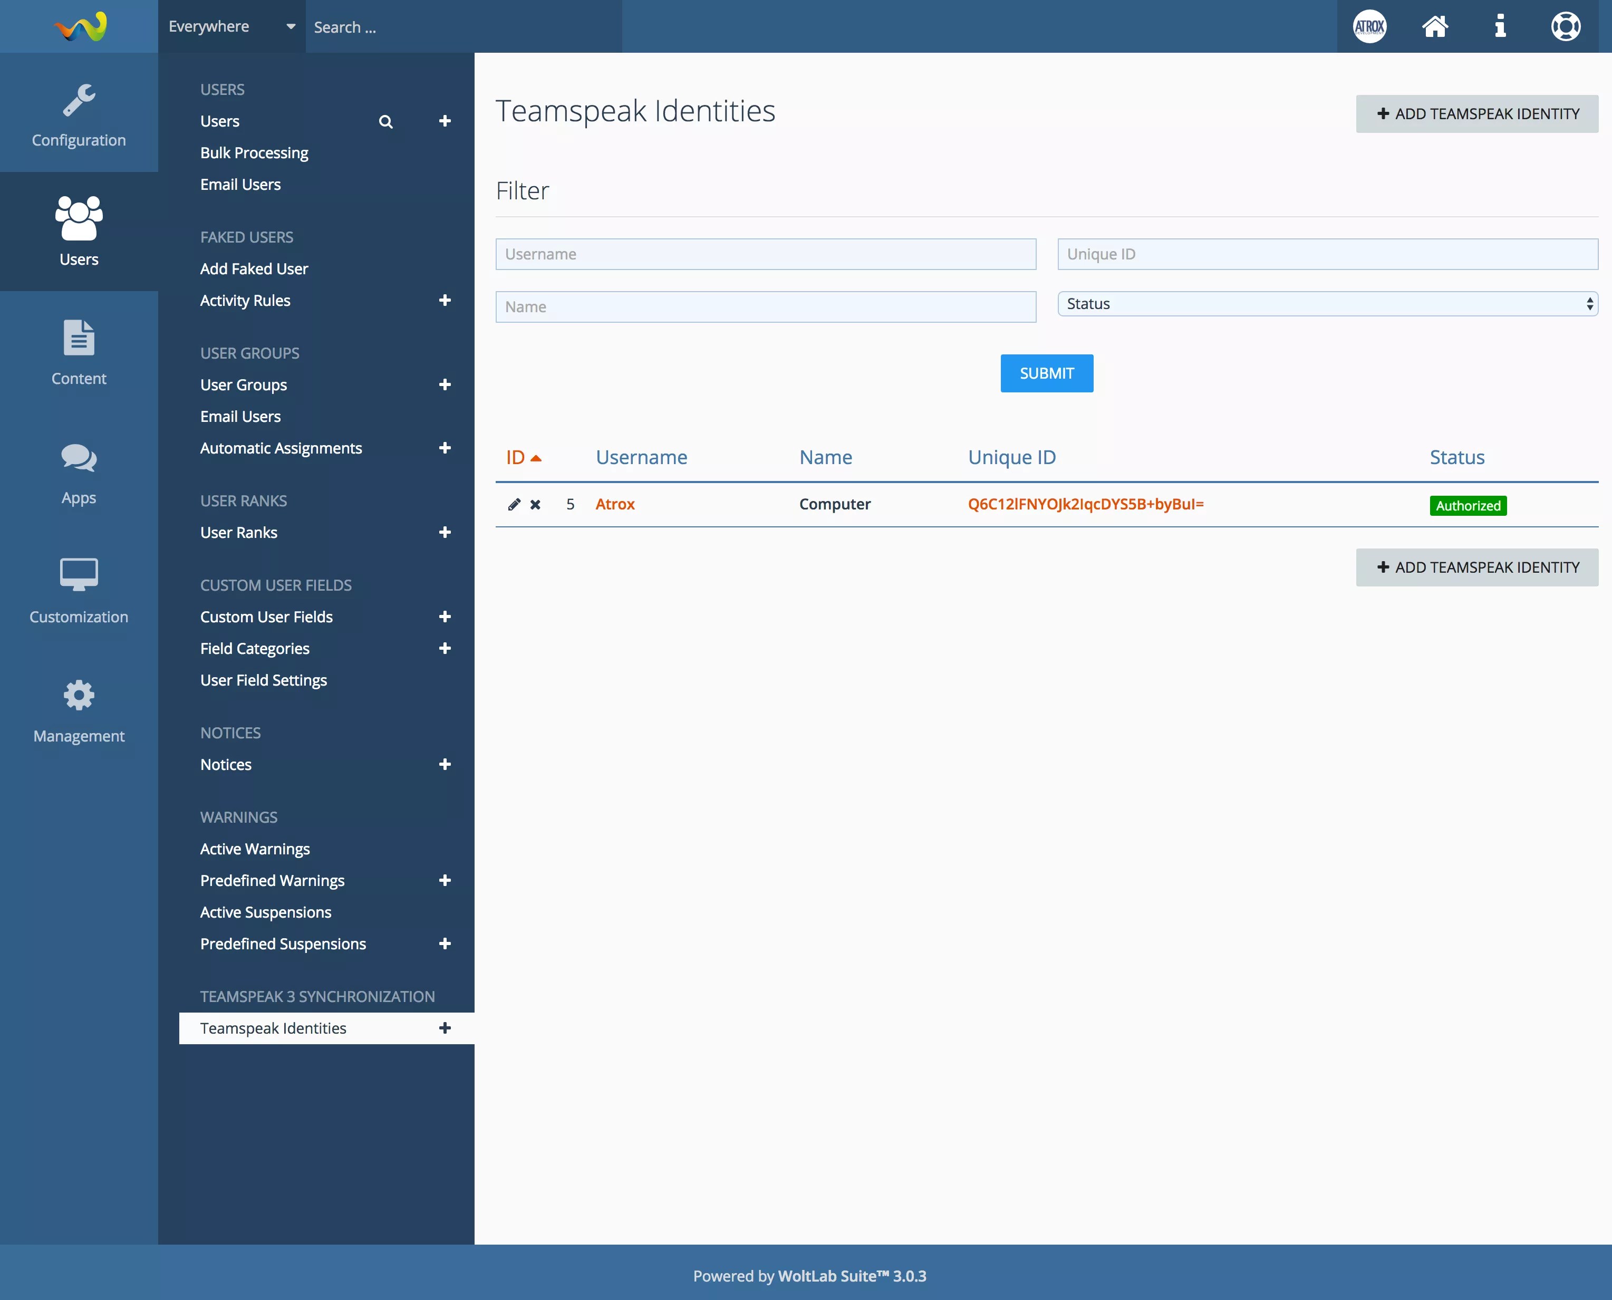Click the WoltLab logo icon

point(80,26)
